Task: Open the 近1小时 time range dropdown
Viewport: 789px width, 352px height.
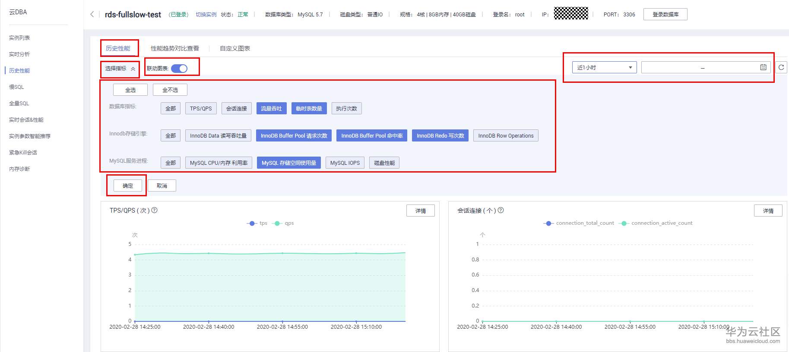Action: point(604,67)
